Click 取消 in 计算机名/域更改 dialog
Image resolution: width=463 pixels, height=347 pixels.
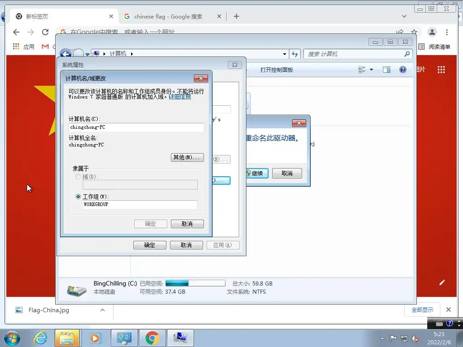[x=187, y=224]
